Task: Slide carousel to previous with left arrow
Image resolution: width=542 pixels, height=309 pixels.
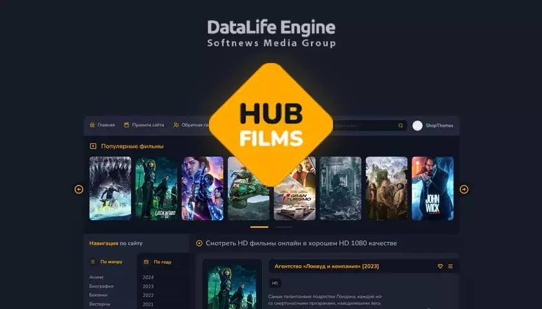Action: click(79, 189)
